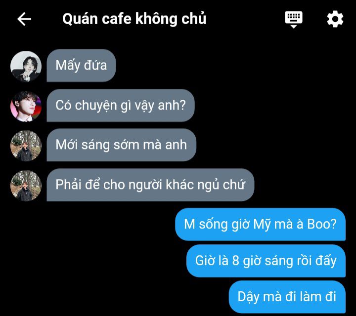Click the number "8" in the blue message
Image resolution: width=356 pixels, height=316 pixels.
click(x=235, y=261)
